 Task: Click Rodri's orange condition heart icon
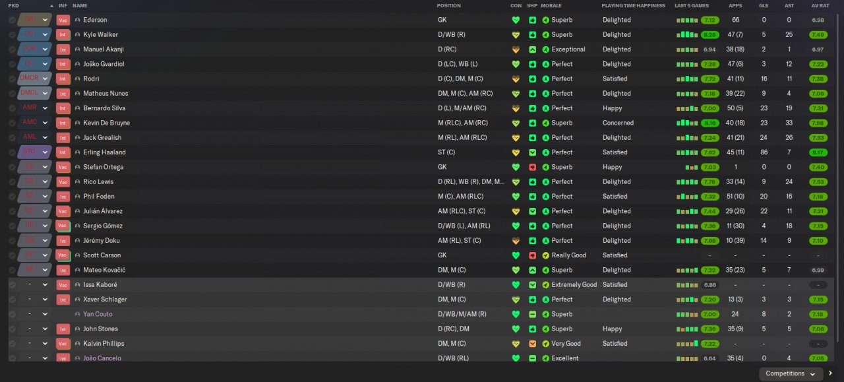[x=516, y=79]
